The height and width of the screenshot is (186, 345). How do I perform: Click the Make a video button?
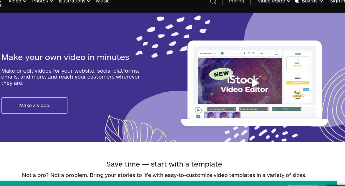point(34,105)
